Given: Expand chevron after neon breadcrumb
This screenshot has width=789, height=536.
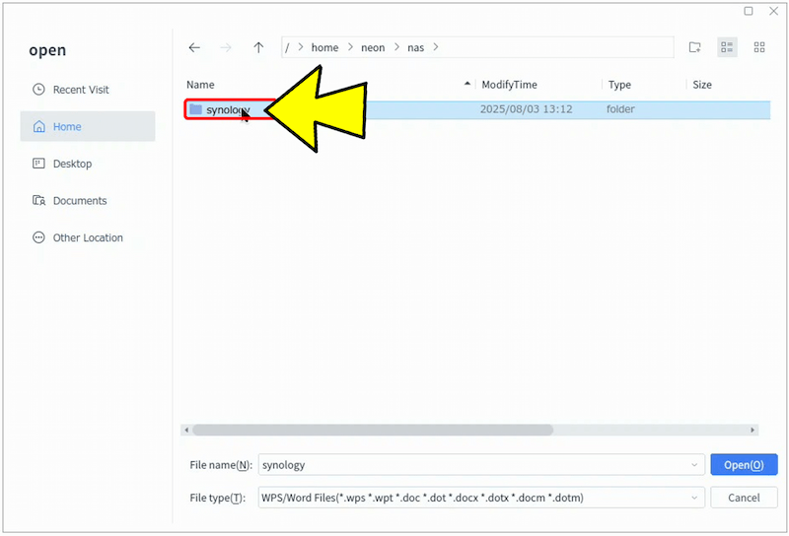Looking at the screenshot, I should pos(396,47).
